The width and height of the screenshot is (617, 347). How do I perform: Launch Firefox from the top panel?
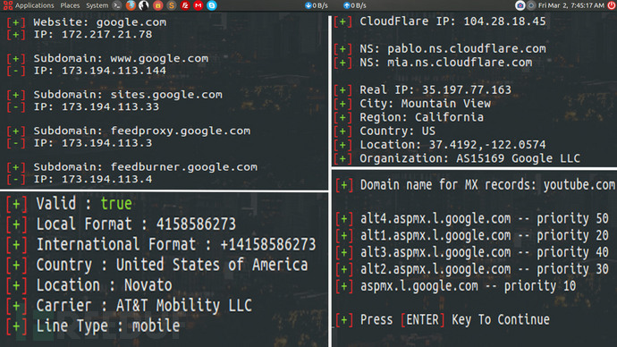click(131, 5)
